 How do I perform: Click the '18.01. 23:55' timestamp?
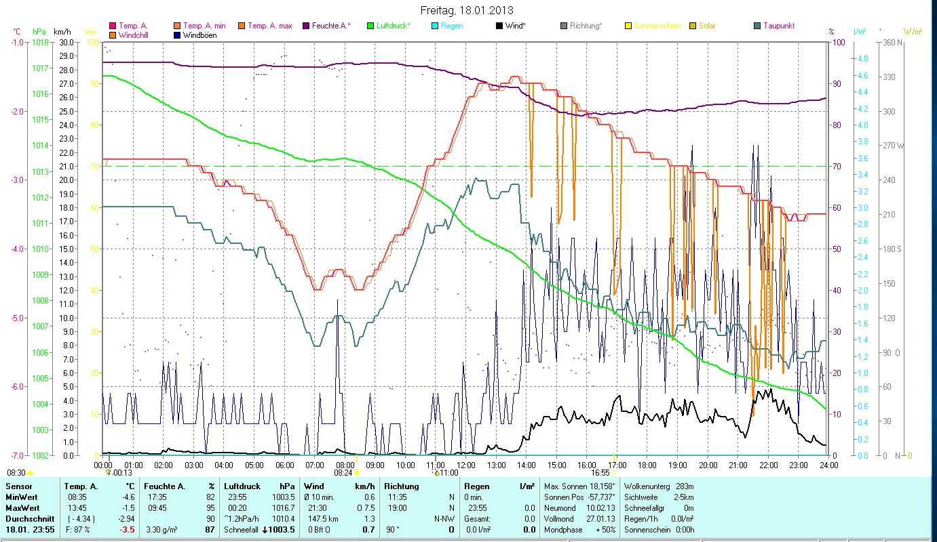point(29,529)
